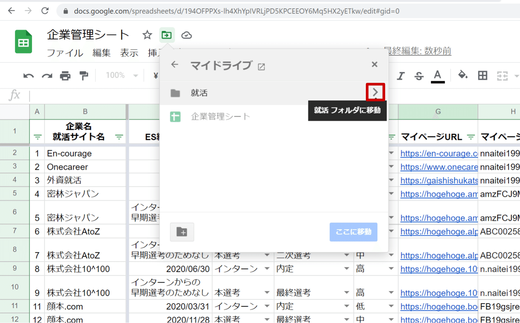Close the move dialog with X

coord(375,64)
